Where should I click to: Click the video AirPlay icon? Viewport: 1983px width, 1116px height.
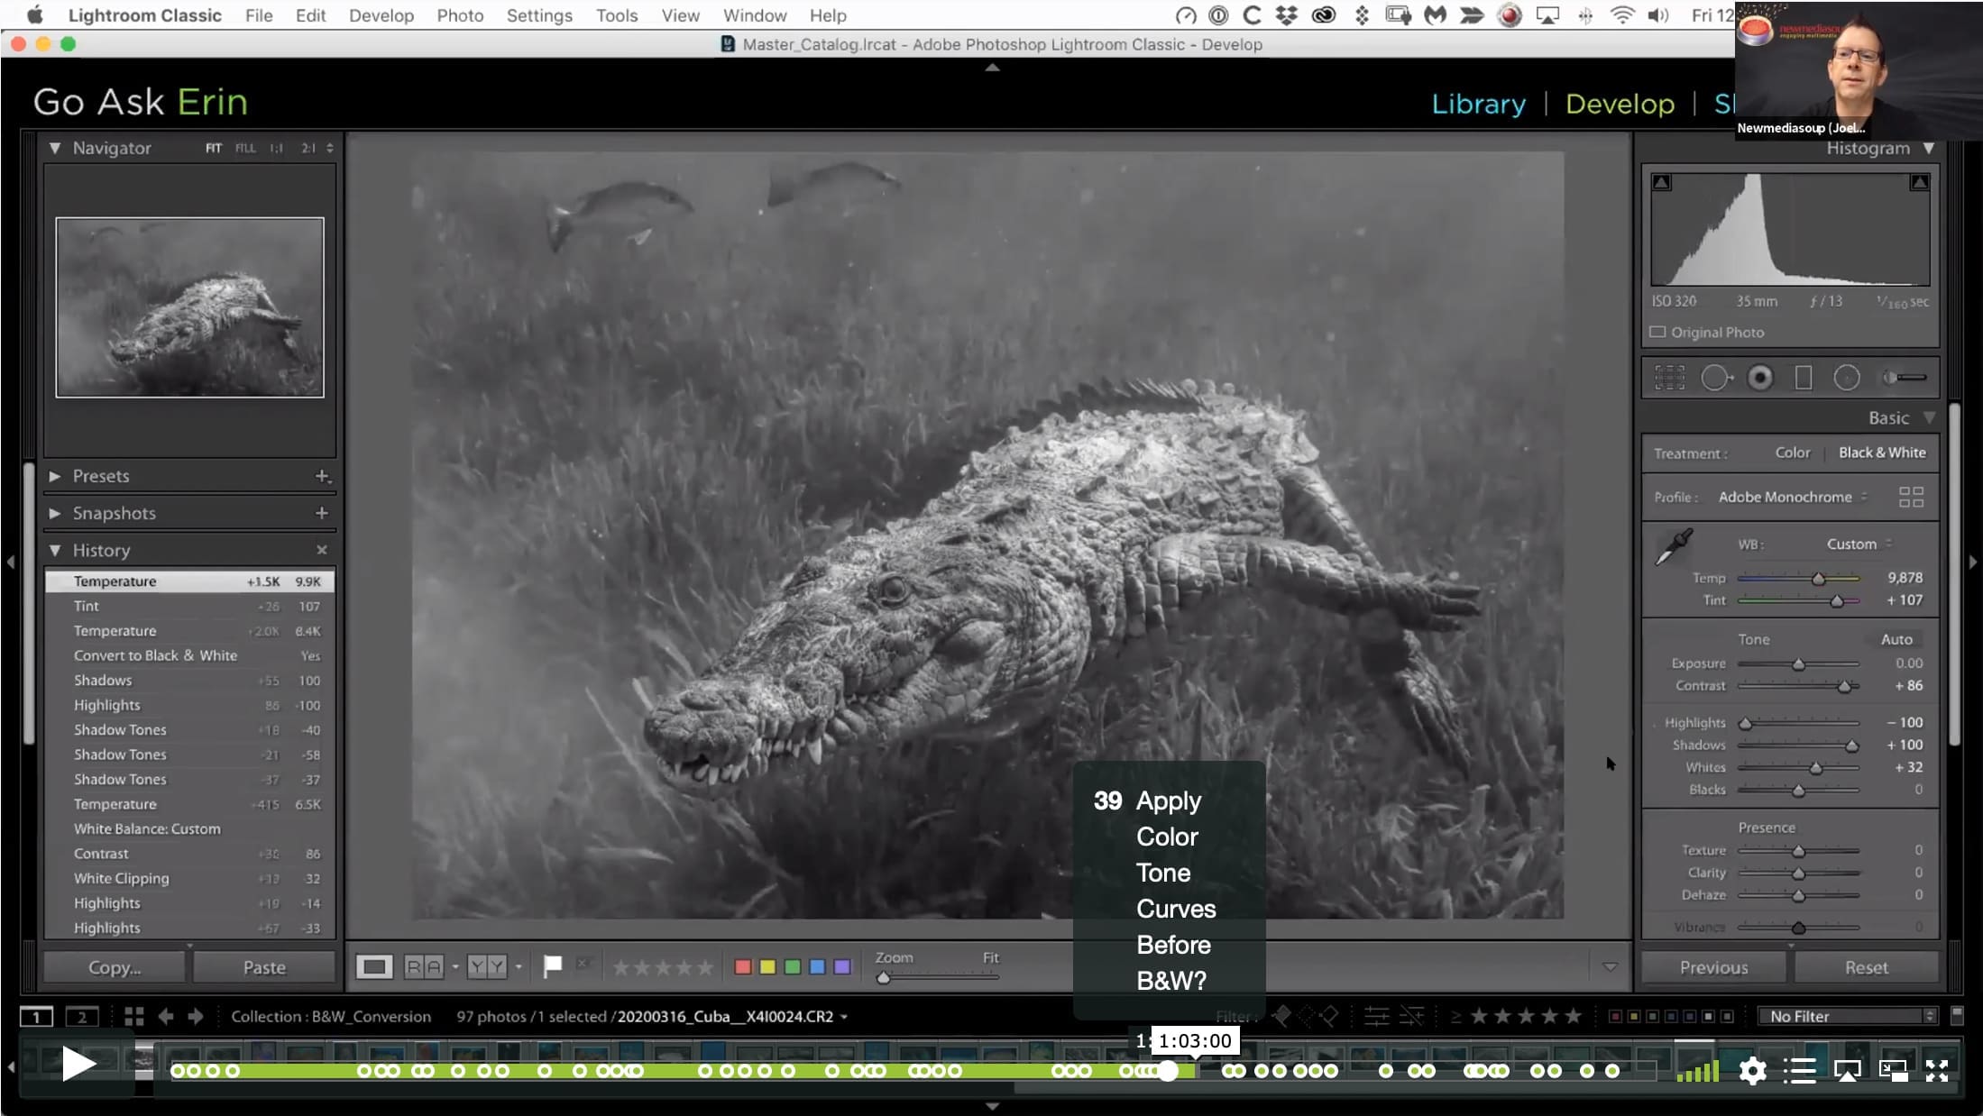point(1847,1070)
